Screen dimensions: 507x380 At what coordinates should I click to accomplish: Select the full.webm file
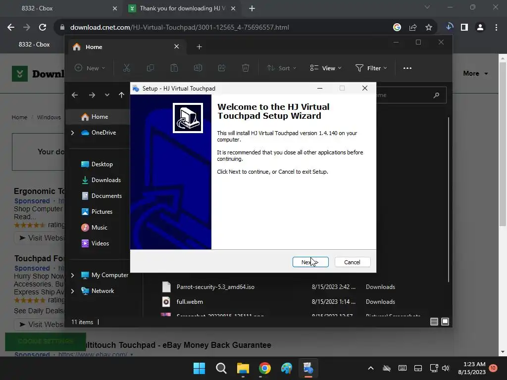[x=190, y=302]
